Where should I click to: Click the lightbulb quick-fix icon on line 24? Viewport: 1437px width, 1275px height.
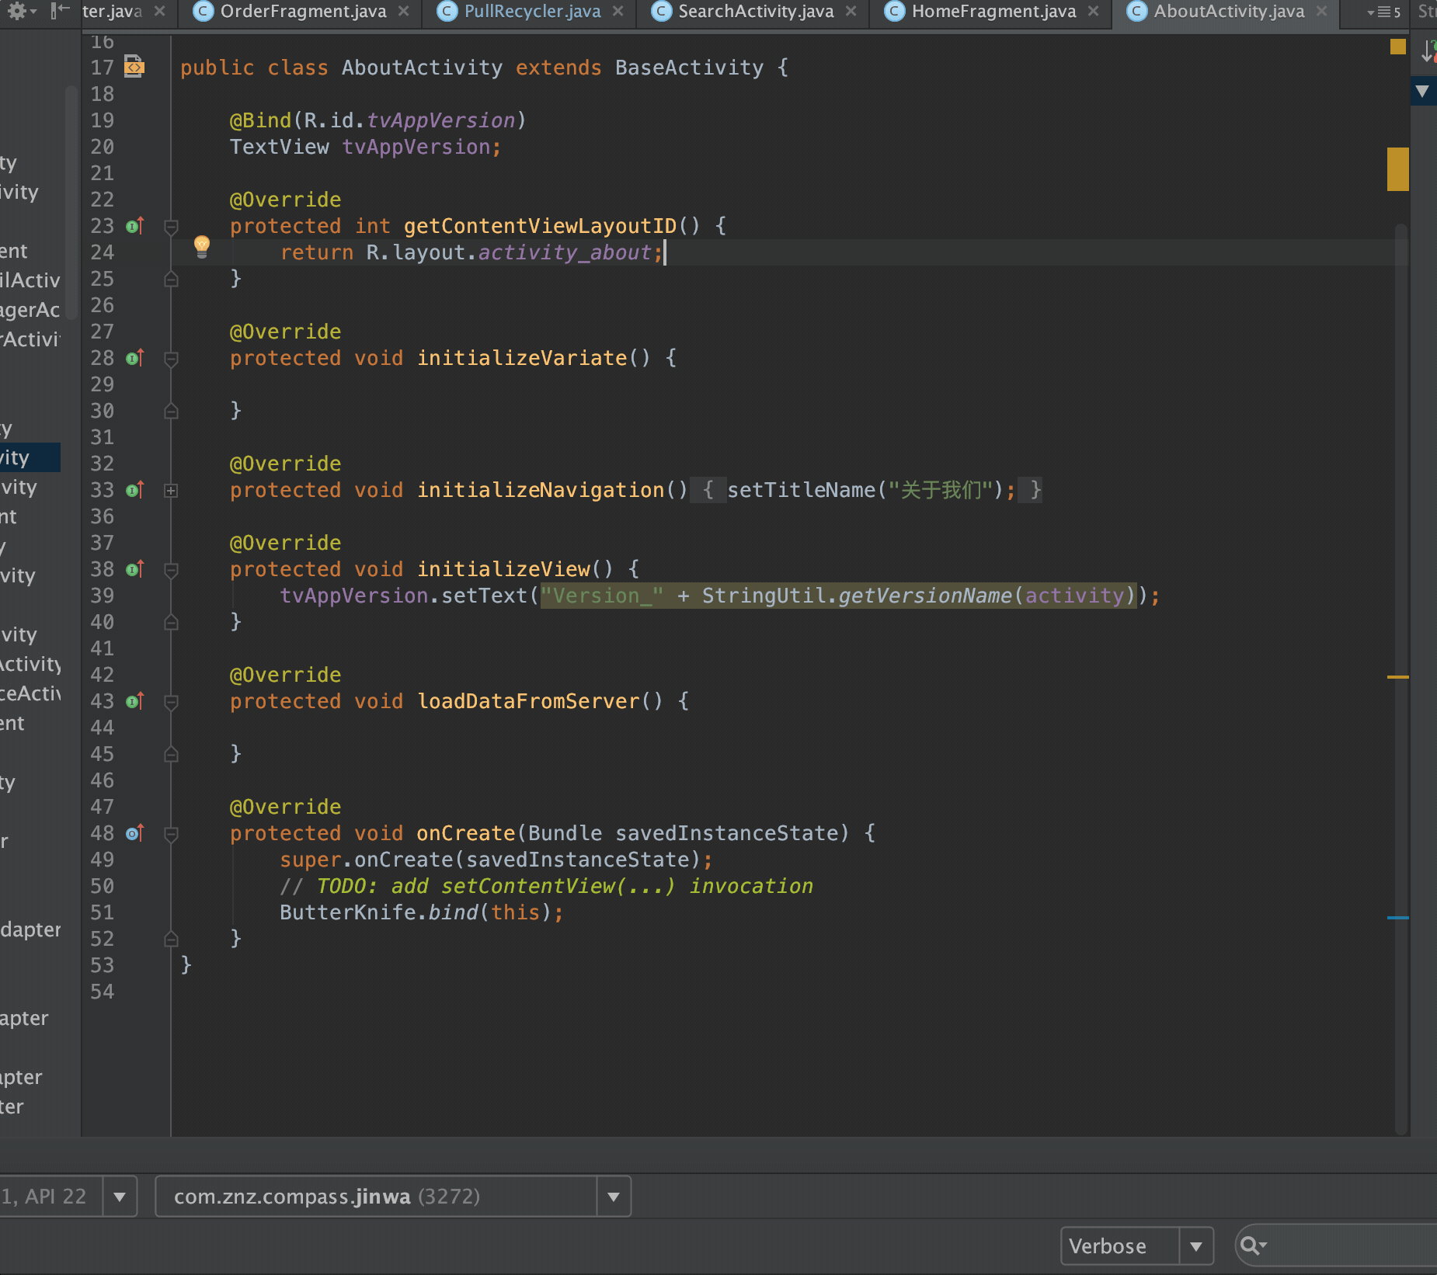pos(201,246)
